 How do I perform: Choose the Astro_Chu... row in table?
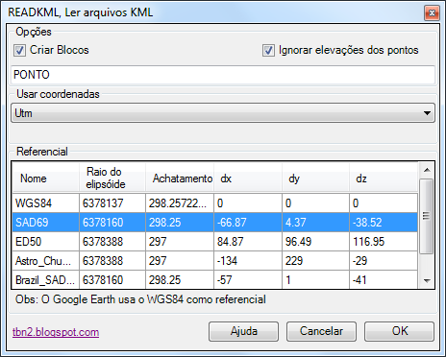[x=215, y=261]
